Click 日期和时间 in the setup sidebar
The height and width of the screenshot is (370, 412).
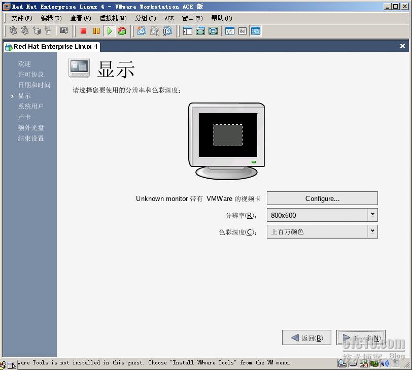coord(34,85)
